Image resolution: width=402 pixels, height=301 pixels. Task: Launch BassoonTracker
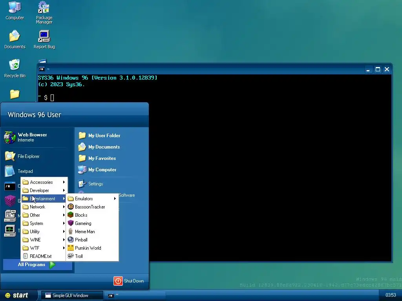92,207
